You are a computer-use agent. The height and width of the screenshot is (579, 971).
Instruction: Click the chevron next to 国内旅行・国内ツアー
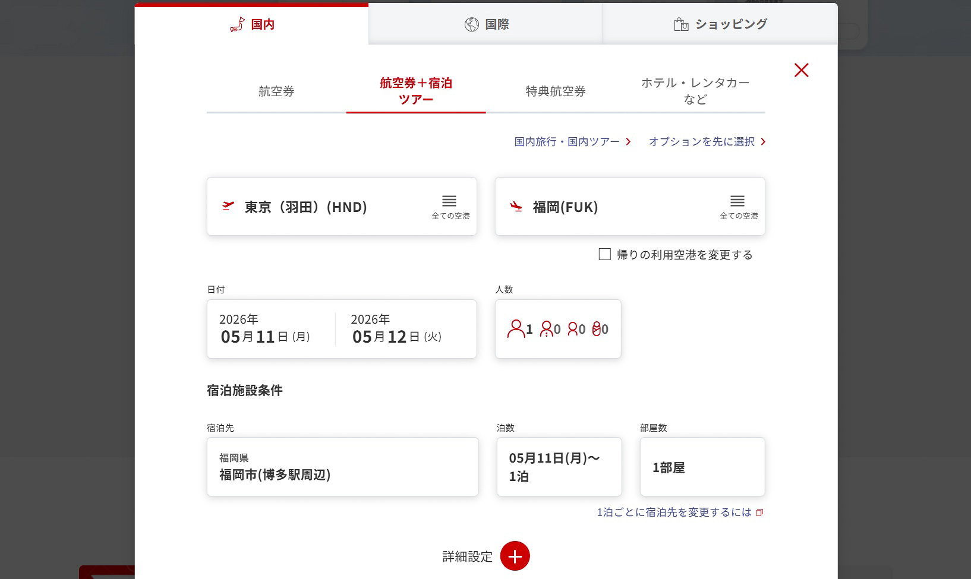628,142
